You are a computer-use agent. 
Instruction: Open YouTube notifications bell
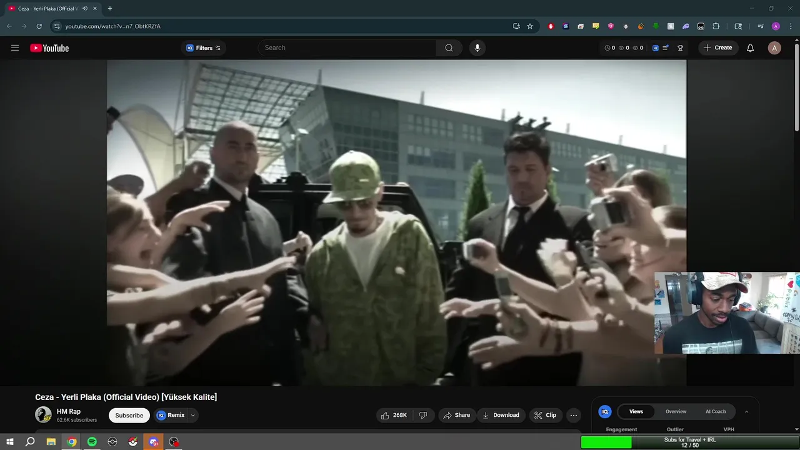(751, 48)
